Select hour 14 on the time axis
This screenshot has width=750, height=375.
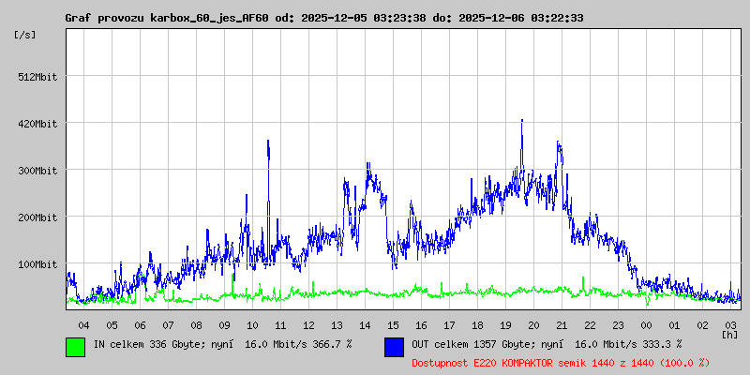[365, 324]
